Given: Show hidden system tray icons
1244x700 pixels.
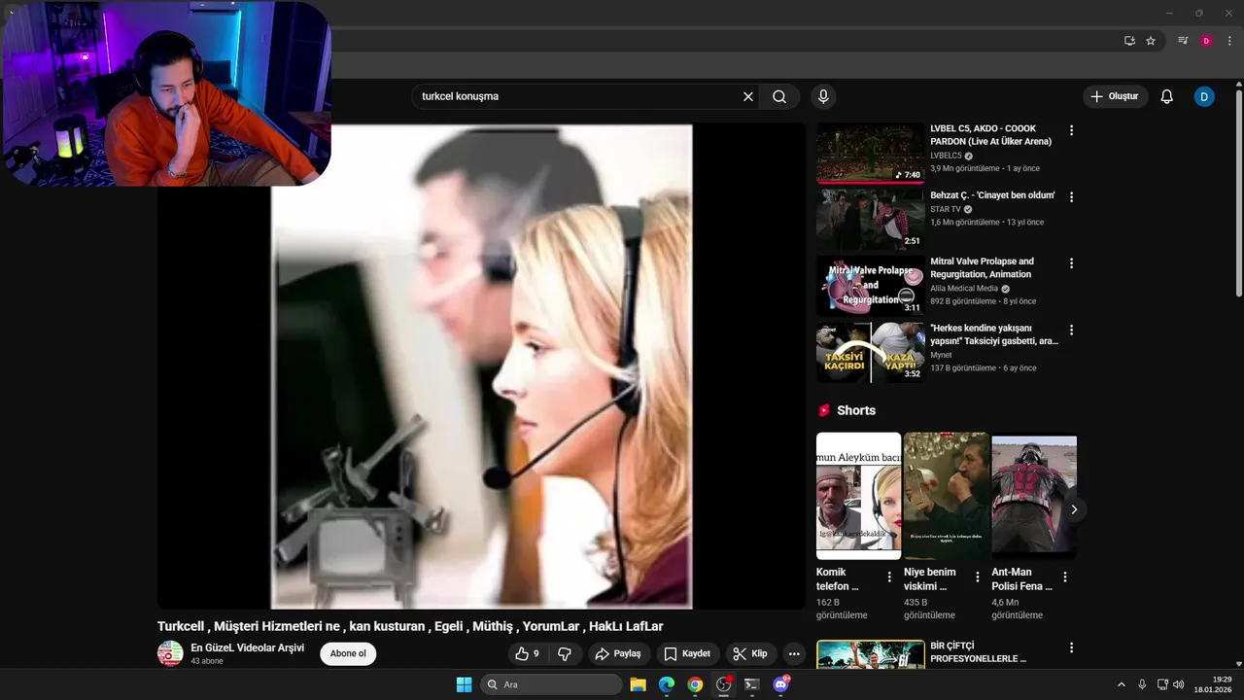Looking at the screenshot, I should 1121,684.
